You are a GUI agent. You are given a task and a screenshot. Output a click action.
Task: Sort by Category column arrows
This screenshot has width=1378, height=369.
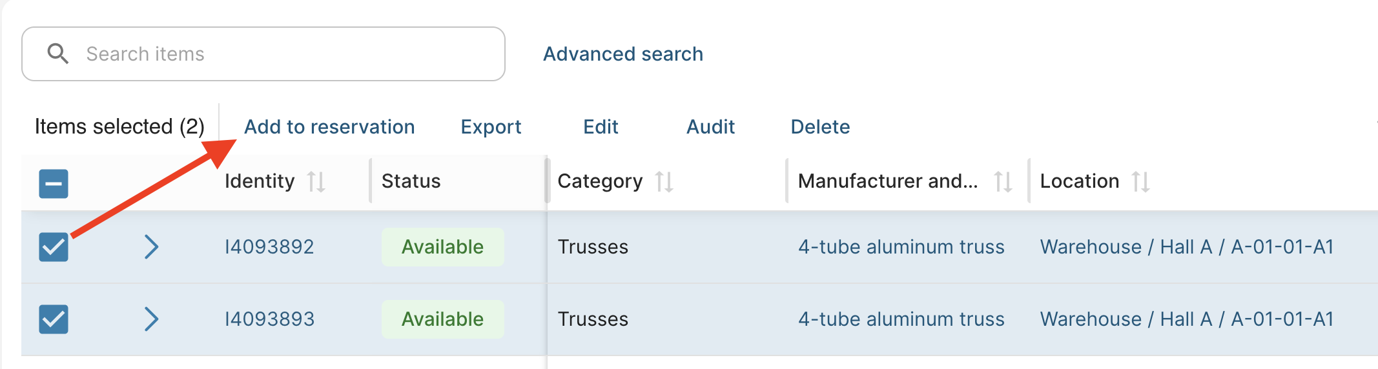tap(664, 182)
